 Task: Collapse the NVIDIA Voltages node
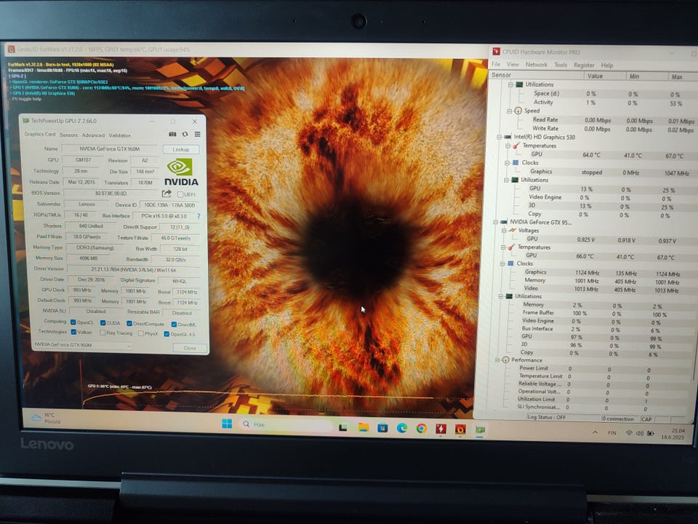click(504, 231)
